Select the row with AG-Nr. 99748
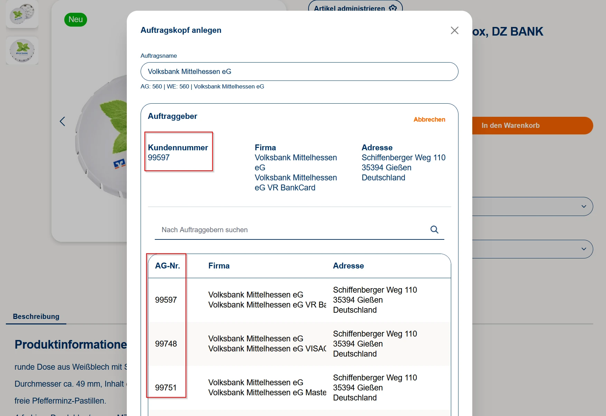This screenshot has height=416, width=606. (299, 344)
